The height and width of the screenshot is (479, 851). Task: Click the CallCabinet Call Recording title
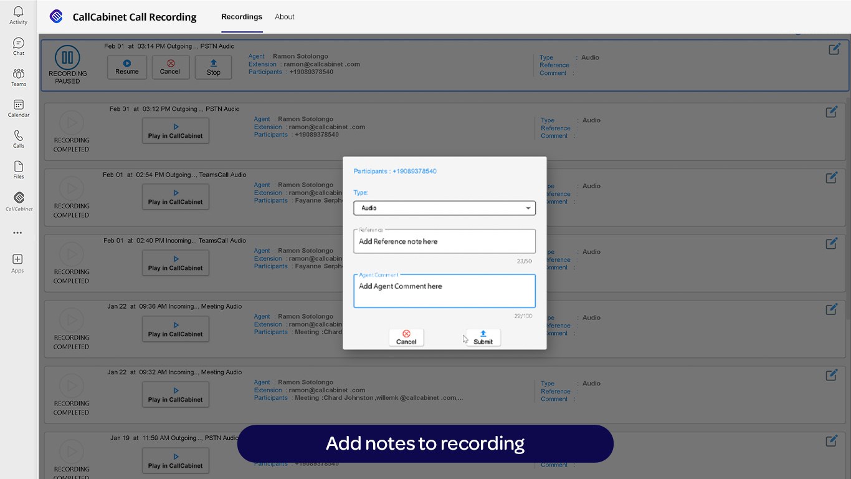[135, 17]
